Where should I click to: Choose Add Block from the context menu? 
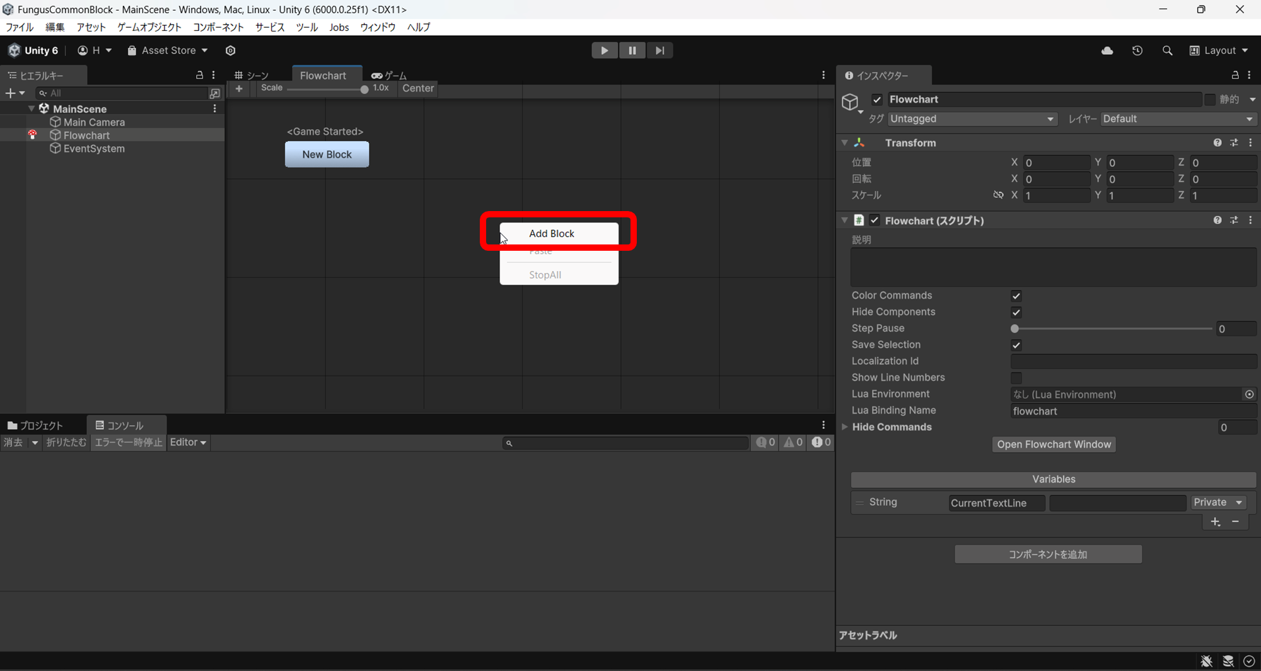(x=552, y=233)
